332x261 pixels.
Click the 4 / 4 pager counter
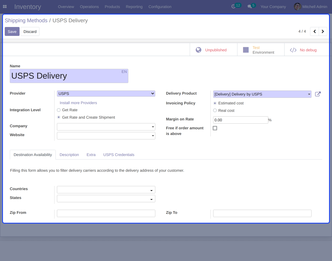[302, 31]
